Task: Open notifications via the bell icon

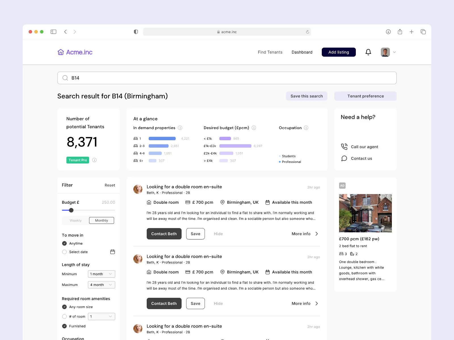Action: pos(368,52)
